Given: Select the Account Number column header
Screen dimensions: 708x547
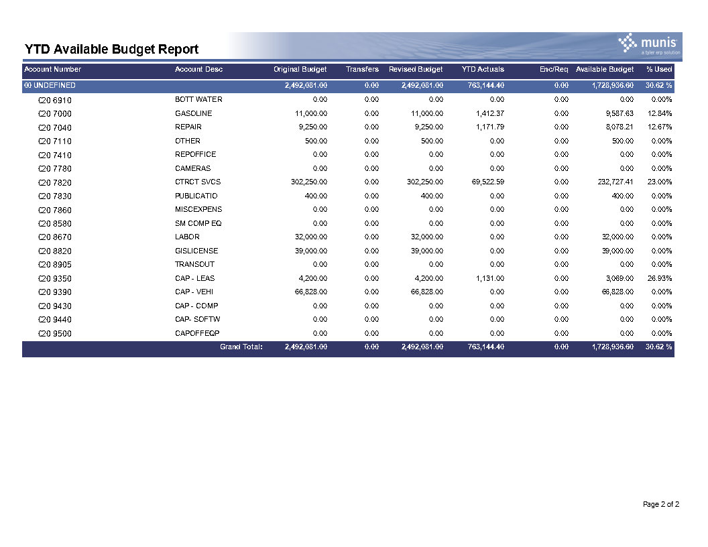Looking at the screenshot, I should pyautogui.click(x=52, y=69).
